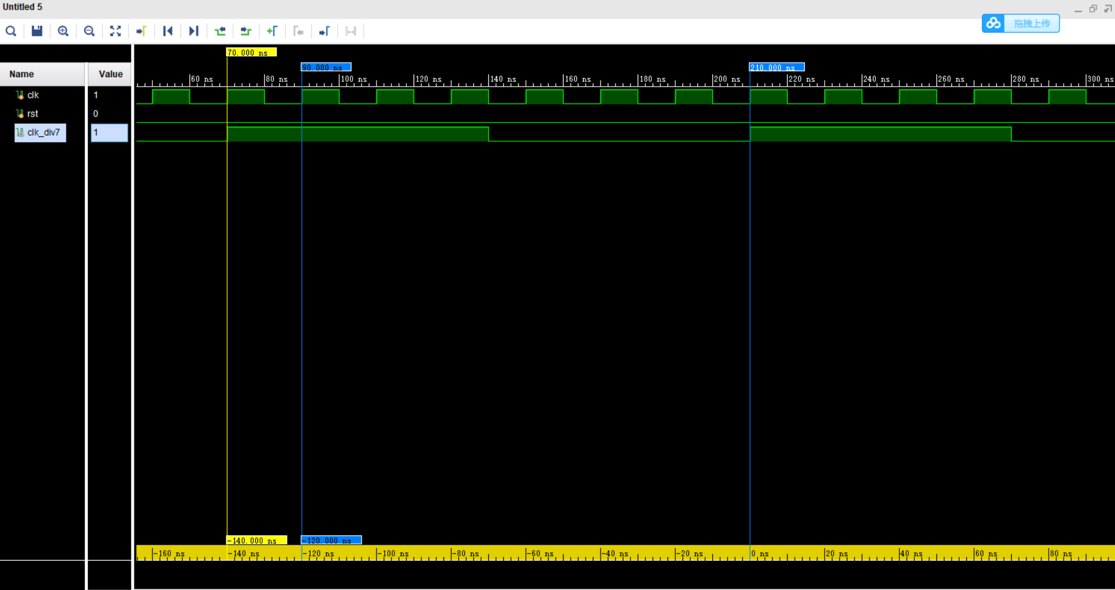The width and height of the screenshot is (1115, 590).
Task: Jump to the last simulation time
Action: (x=194, y=31)
